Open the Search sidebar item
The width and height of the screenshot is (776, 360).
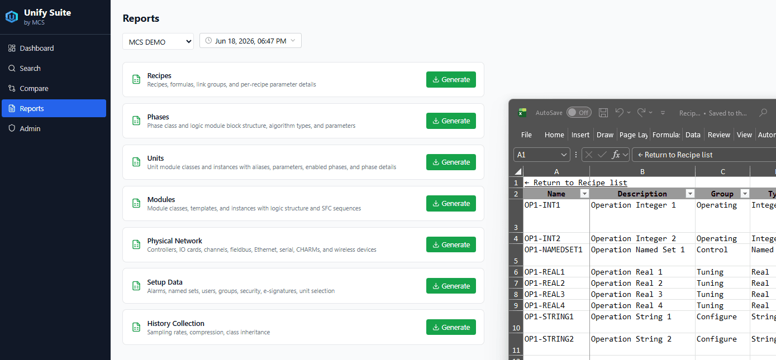tap(54, 68)
